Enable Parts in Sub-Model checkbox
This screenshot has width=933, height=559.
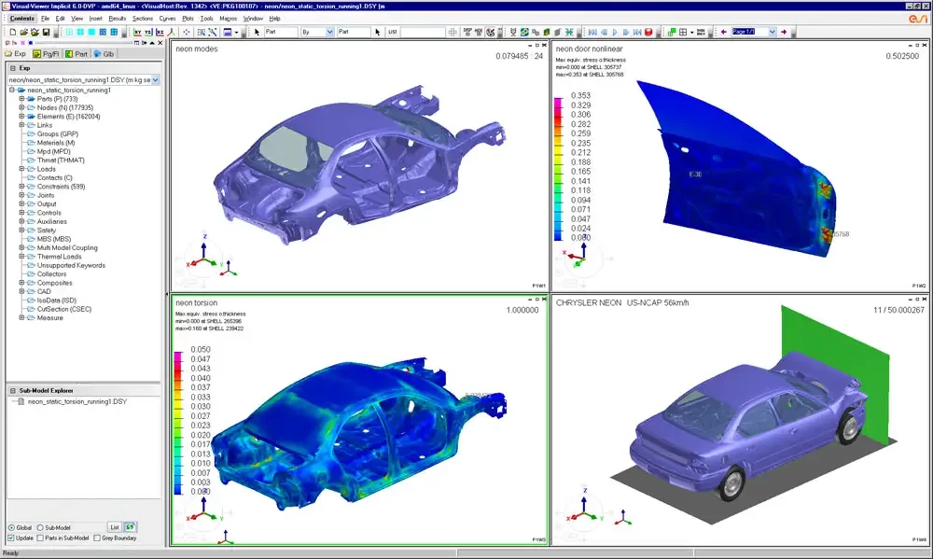[x=40, y=538]
